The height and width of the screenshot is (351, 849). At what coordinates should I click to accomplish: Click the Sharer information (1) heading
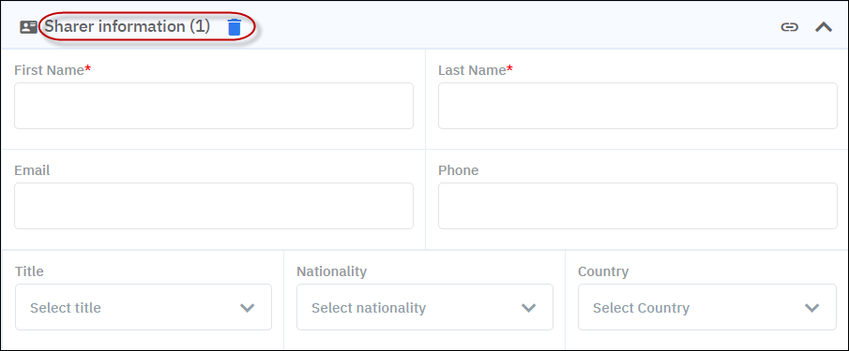pos(127,26)
